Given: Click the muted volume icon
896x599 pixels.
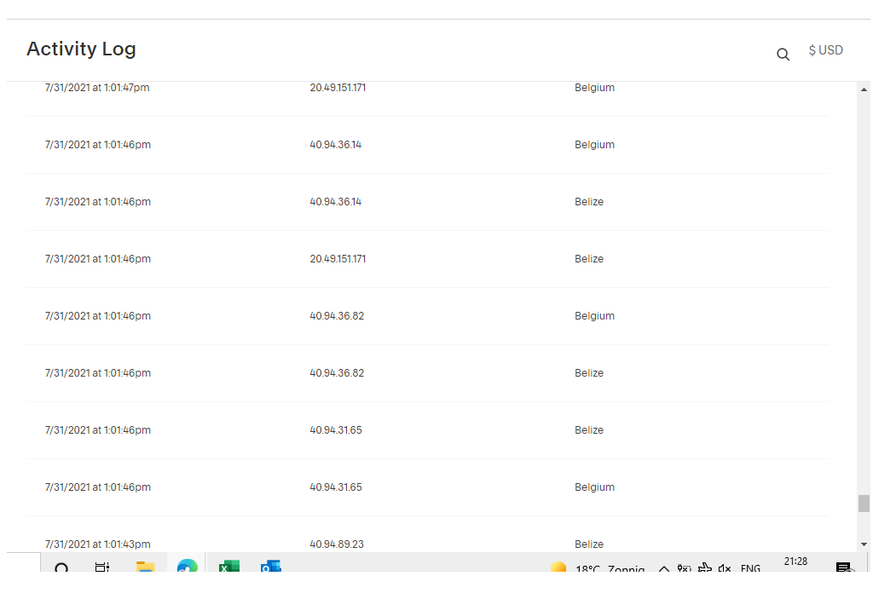Looking at the screenshot, I should pos(725,568).
